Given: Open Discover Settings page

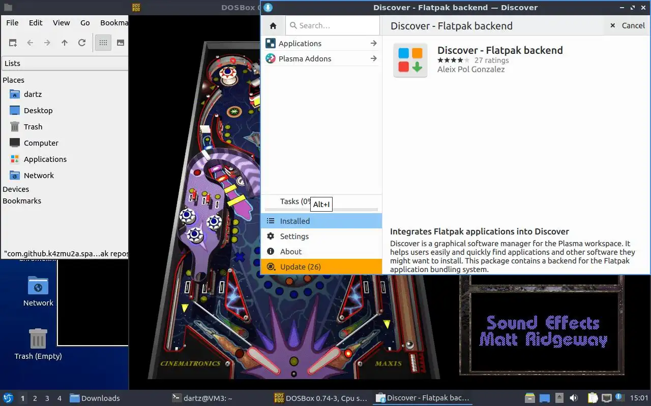Looking at the screenshot, I should point(321,236).
